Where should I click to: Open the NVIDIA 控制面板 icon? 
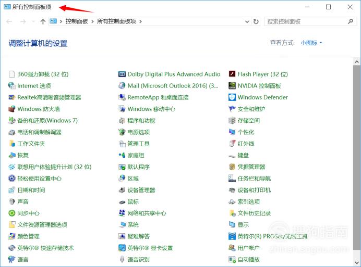(x=232, y=86)
